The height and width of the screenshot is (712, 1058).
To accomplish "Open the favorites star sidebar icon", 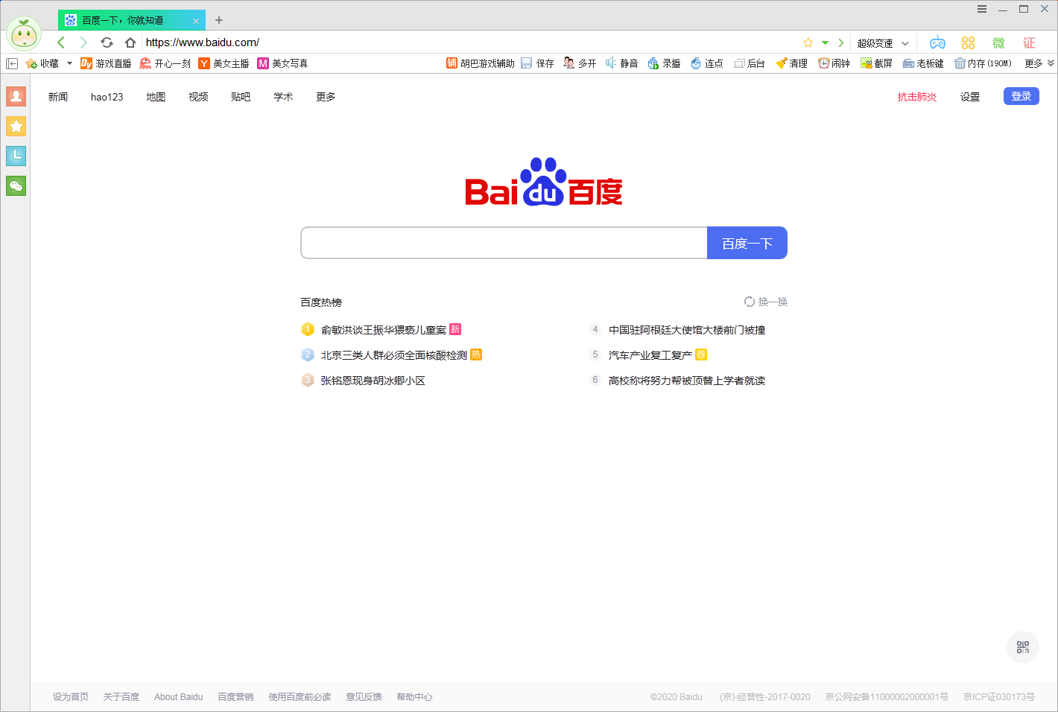I will pyautogui.click(x=16, y=126).
